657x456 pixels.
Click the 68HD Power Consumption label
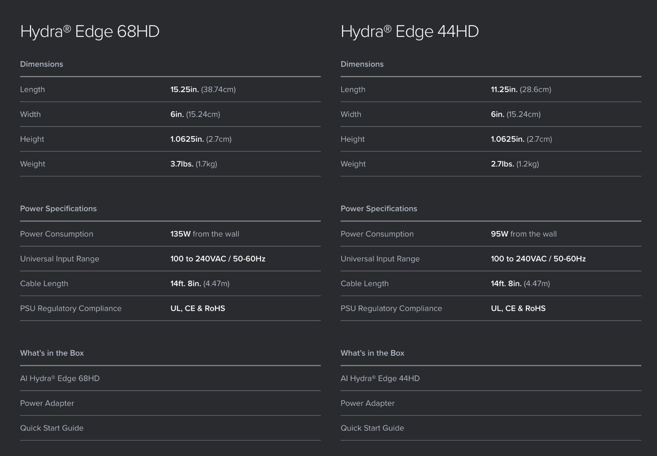point(57,234)
